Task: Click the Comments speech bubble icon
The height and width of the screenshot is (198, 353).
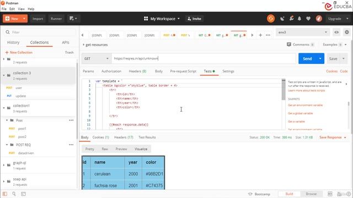Action: click(289, 45)
